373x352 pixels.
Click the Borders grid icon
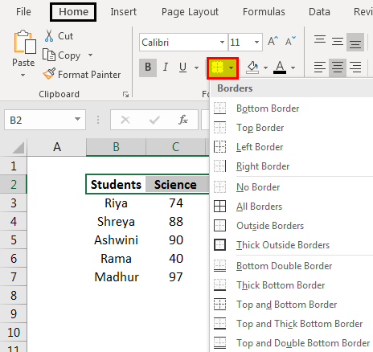pos(217,68)
